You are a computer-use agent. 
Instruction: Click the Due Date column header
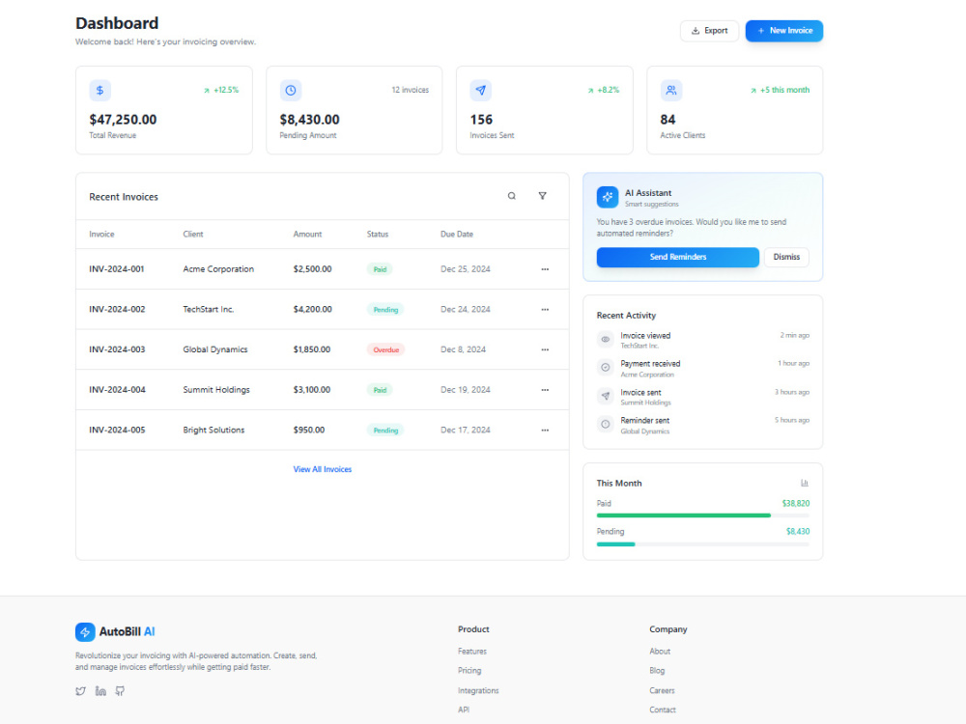coord(457,234)
